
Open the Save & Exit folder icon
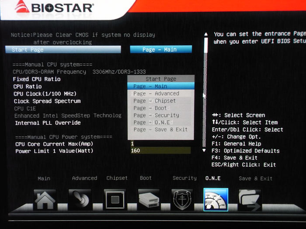coord(250,200)
